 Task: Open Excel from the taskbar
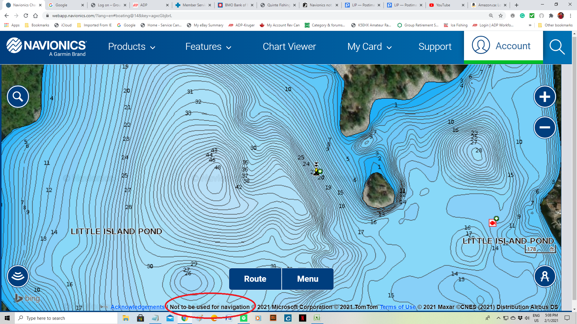[317, 318]
